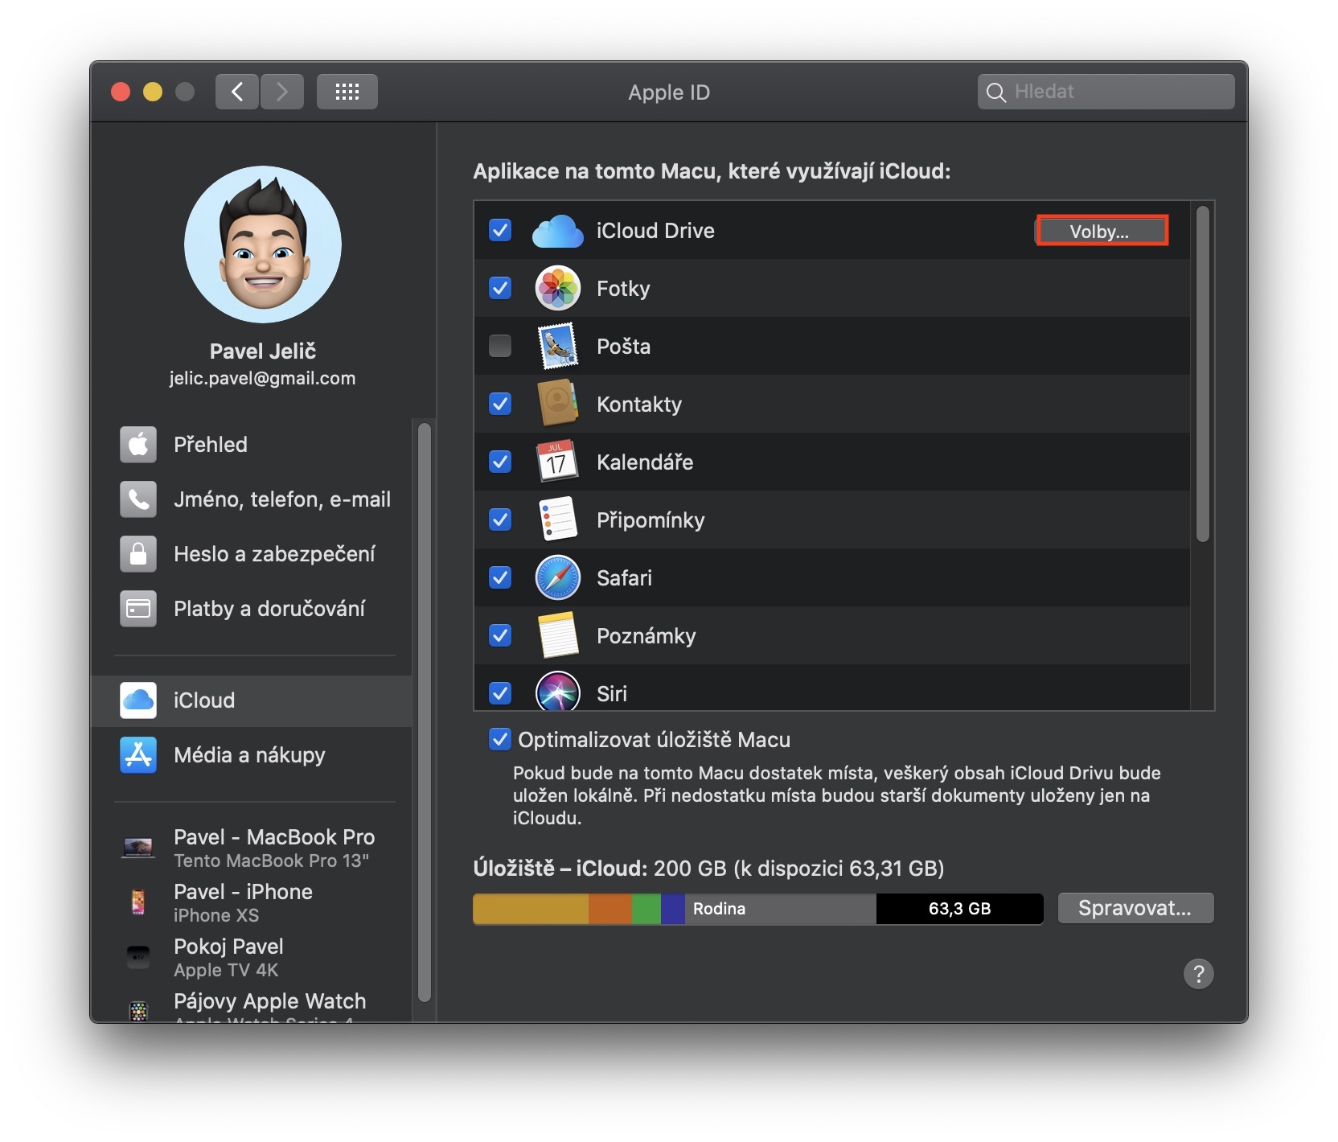
Task: Click the Pavel Jelič account name
Action: (x=263, y=351)
